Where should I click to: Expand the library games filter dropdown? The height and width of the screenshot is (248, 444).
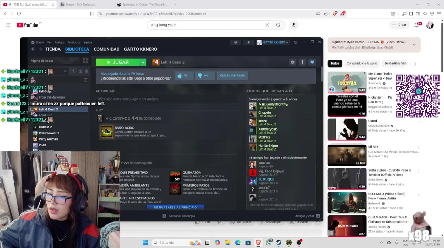(x=65, y=71)
